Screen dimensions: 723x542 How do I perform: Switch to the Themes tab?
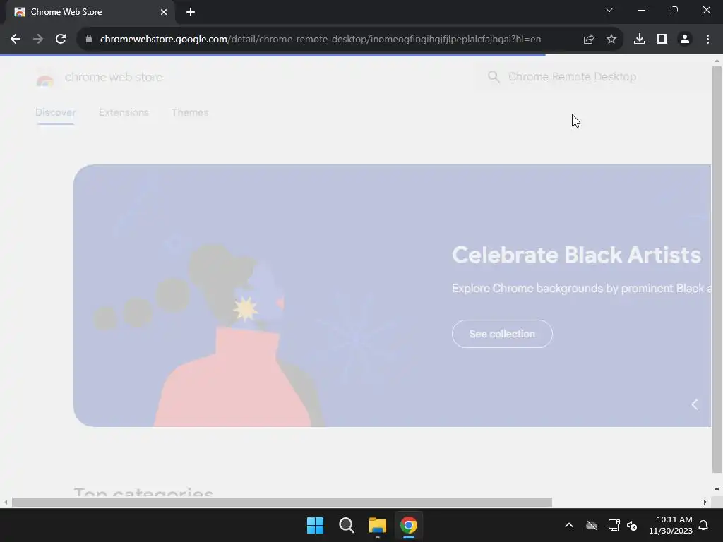190,112
